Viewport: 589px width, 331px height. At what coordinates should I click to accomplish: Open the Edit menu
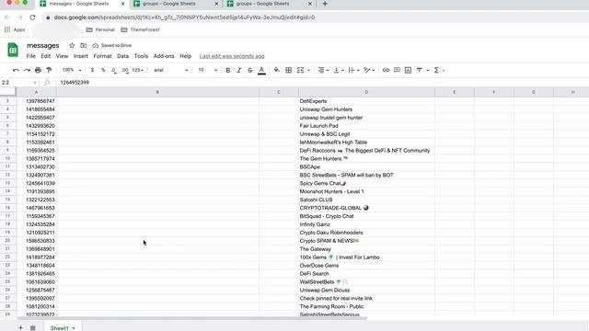[x=45, y=56]
